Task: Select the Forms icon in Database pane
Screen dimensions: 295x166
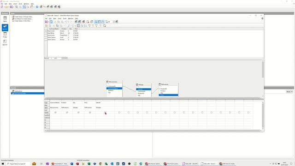Action: point(5,35)
